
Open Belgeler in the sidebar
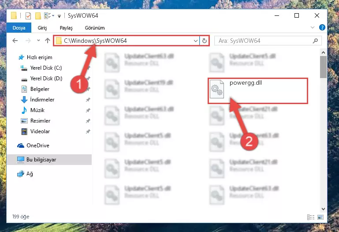pos(40,89)
